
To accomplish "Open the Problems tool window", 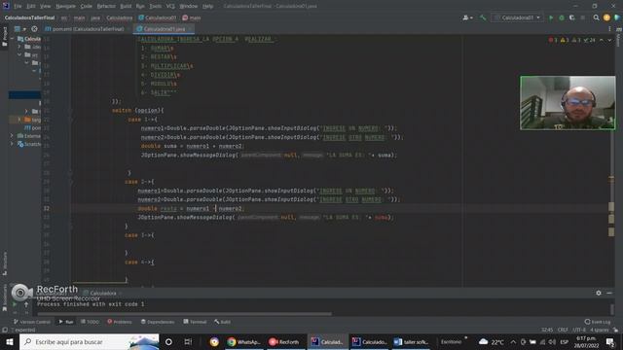I will (x=120, y=322).
